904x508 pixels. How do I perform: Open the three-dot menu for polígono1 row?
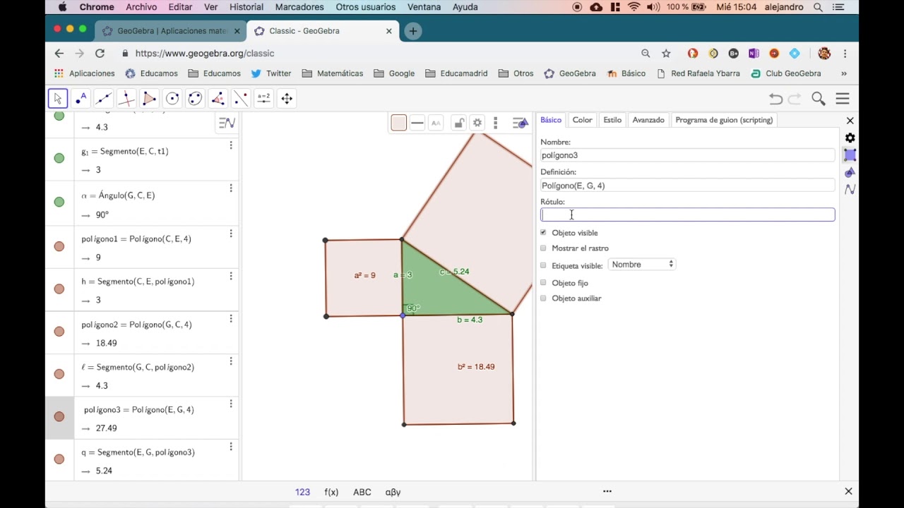pos(231,234)
